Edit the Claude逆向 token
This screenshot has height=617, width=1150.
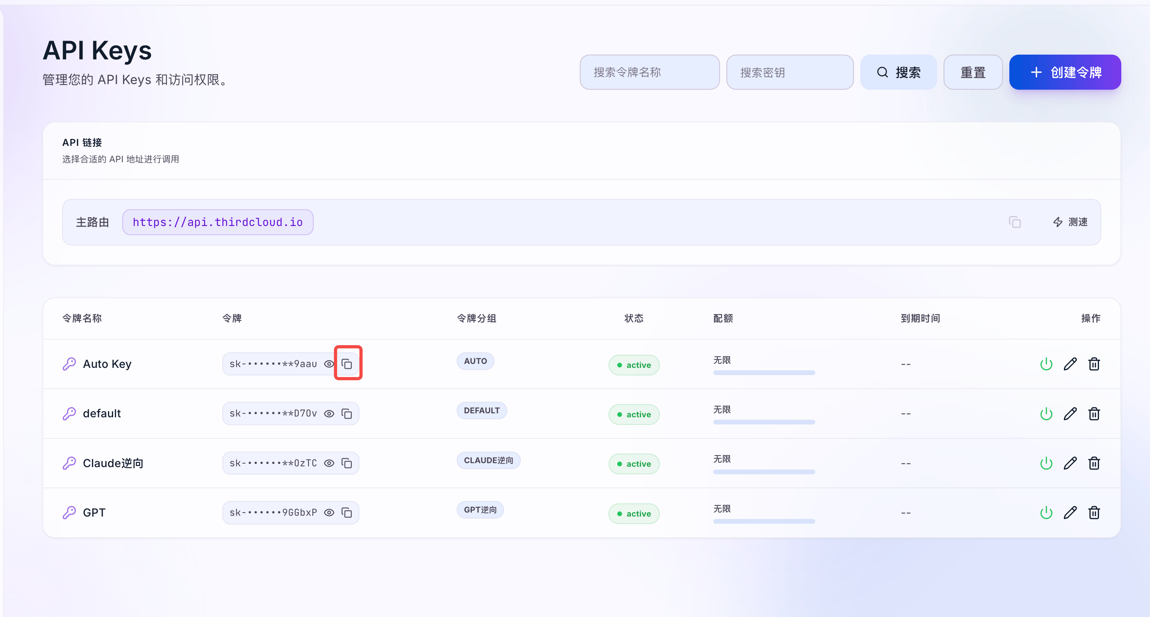click(1070, 463)
